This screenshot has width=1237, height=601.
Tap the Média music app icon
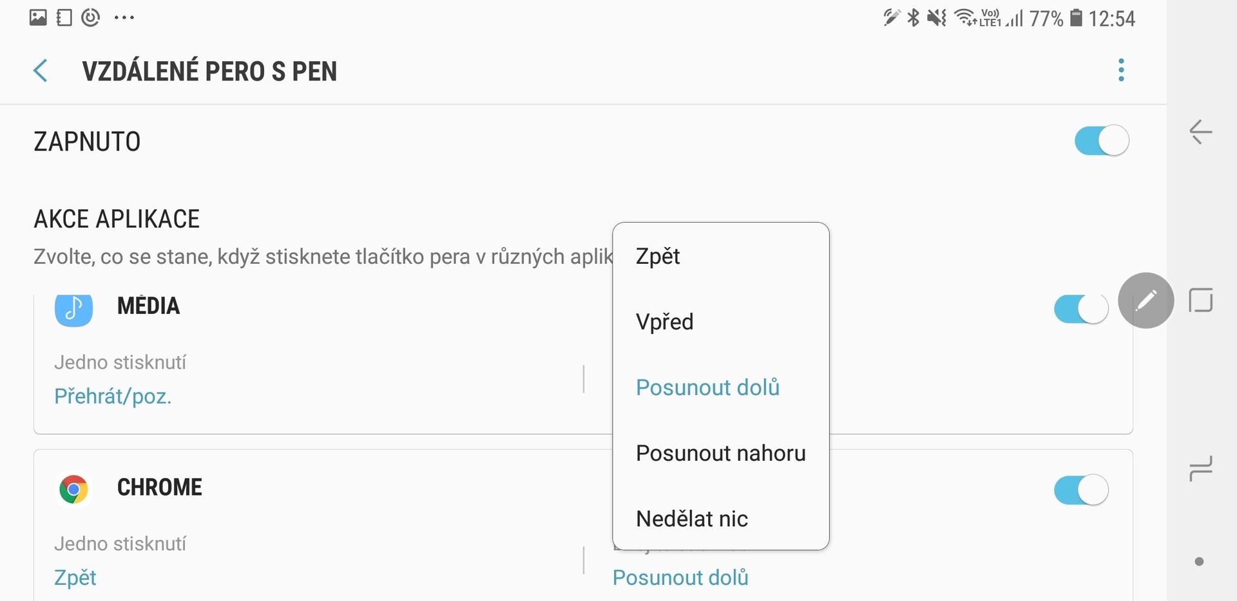(73, 308)
